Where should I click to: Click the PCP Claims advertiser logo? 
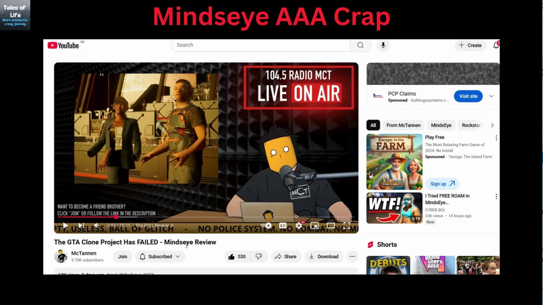[x=378, y=96]
